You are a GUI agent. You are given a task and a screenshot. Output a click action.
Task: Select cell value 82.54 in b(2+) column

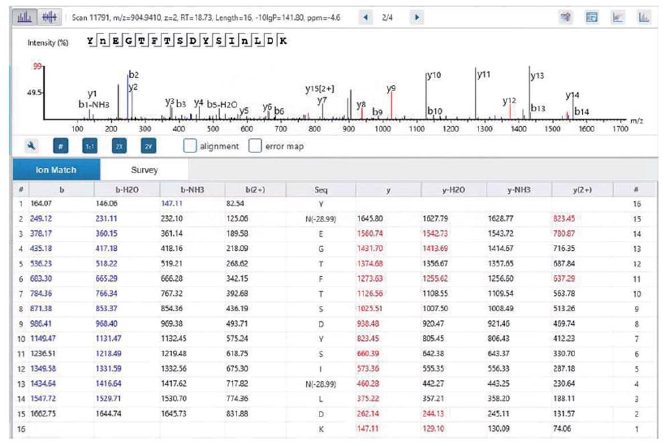236,204
